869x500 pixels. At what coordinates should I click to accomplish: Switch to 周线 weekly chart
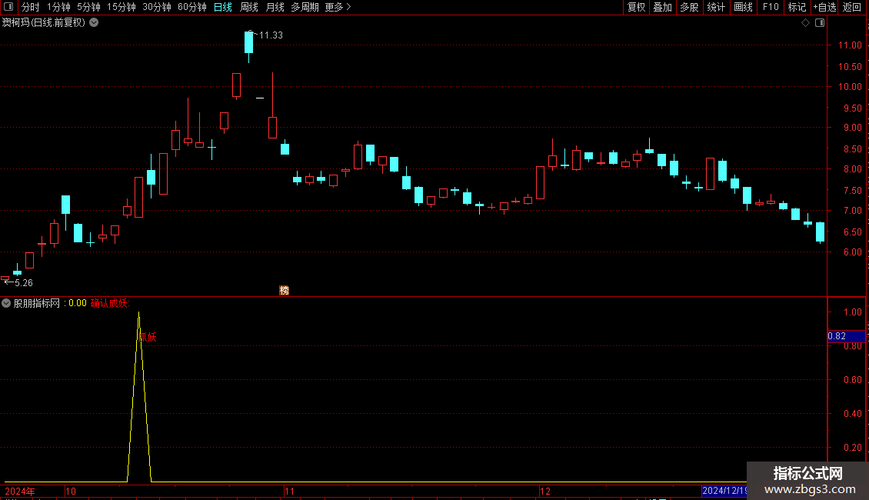click(x=249, y=7)
